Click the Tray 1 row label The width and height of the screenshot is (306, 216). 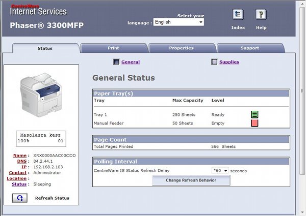[100, 115]
